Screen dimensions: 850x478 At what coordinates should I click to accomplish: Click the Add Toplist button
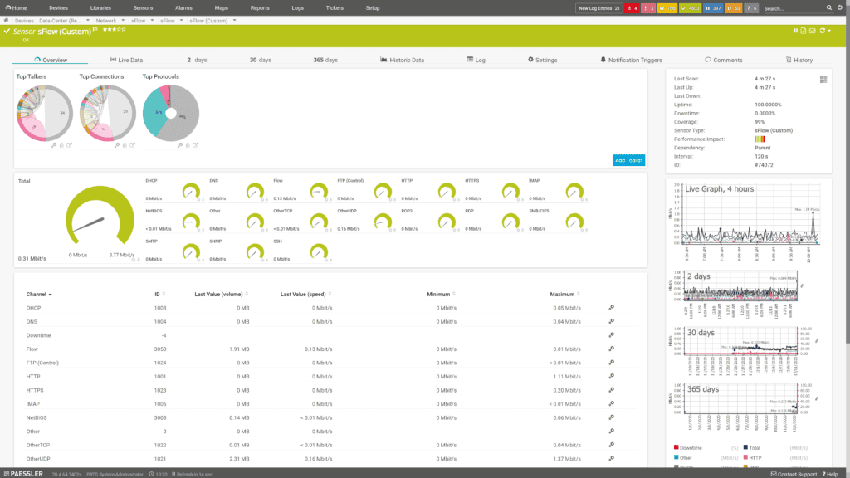coord(629,160)
